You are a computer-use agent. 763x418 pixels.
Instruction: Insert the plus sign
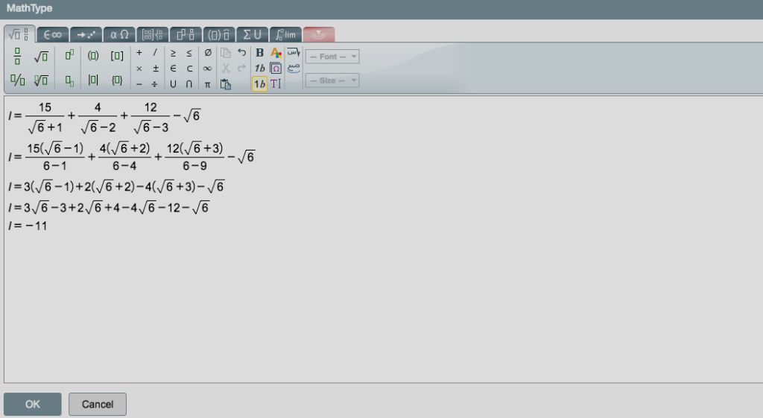click(139, 53)
